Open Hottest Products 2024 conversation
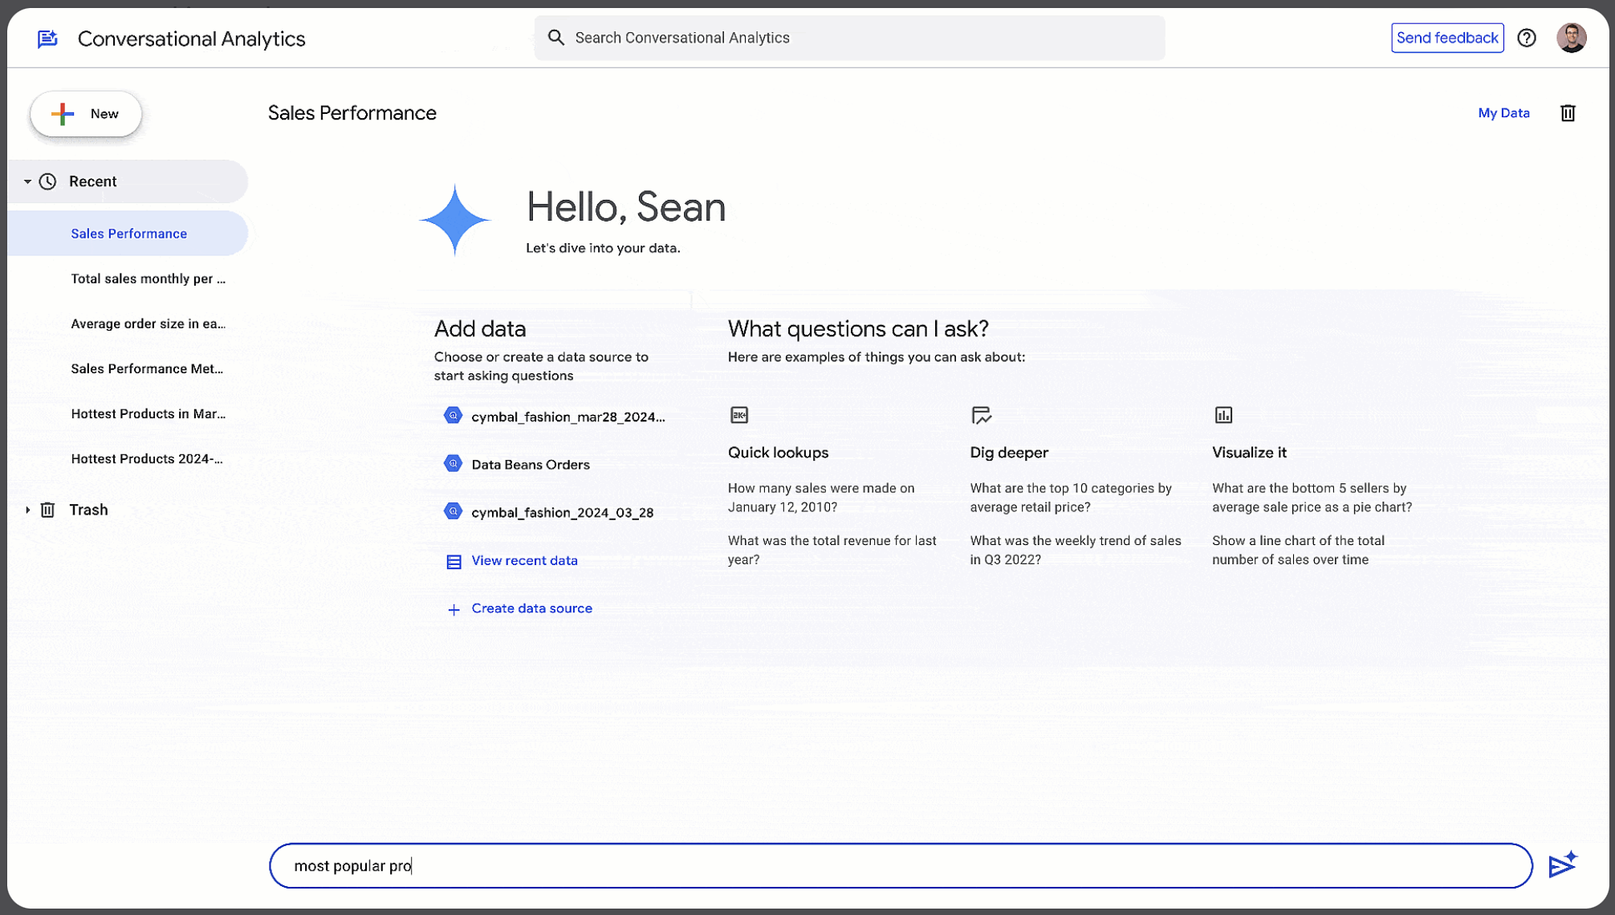Viewport: 1615px width, 915px height. point(147,458)
